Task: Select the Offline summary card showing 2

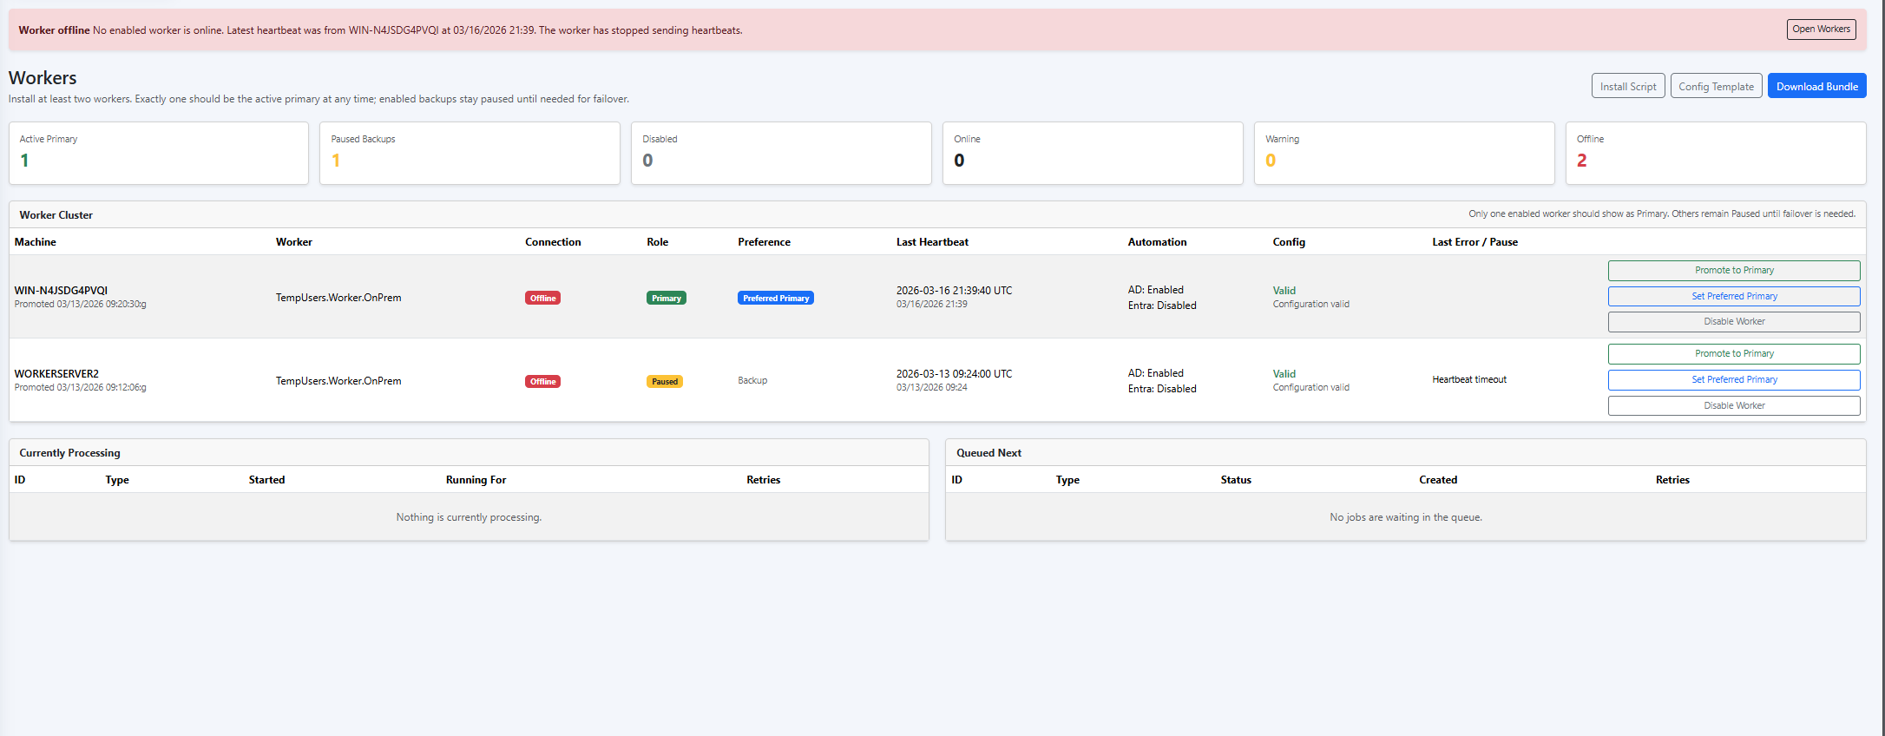Action: coord(1715,153)
